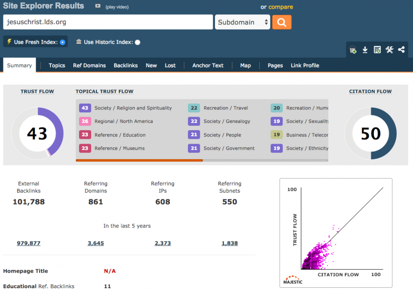Click the 20 Recreation swatch

point(277,108)
